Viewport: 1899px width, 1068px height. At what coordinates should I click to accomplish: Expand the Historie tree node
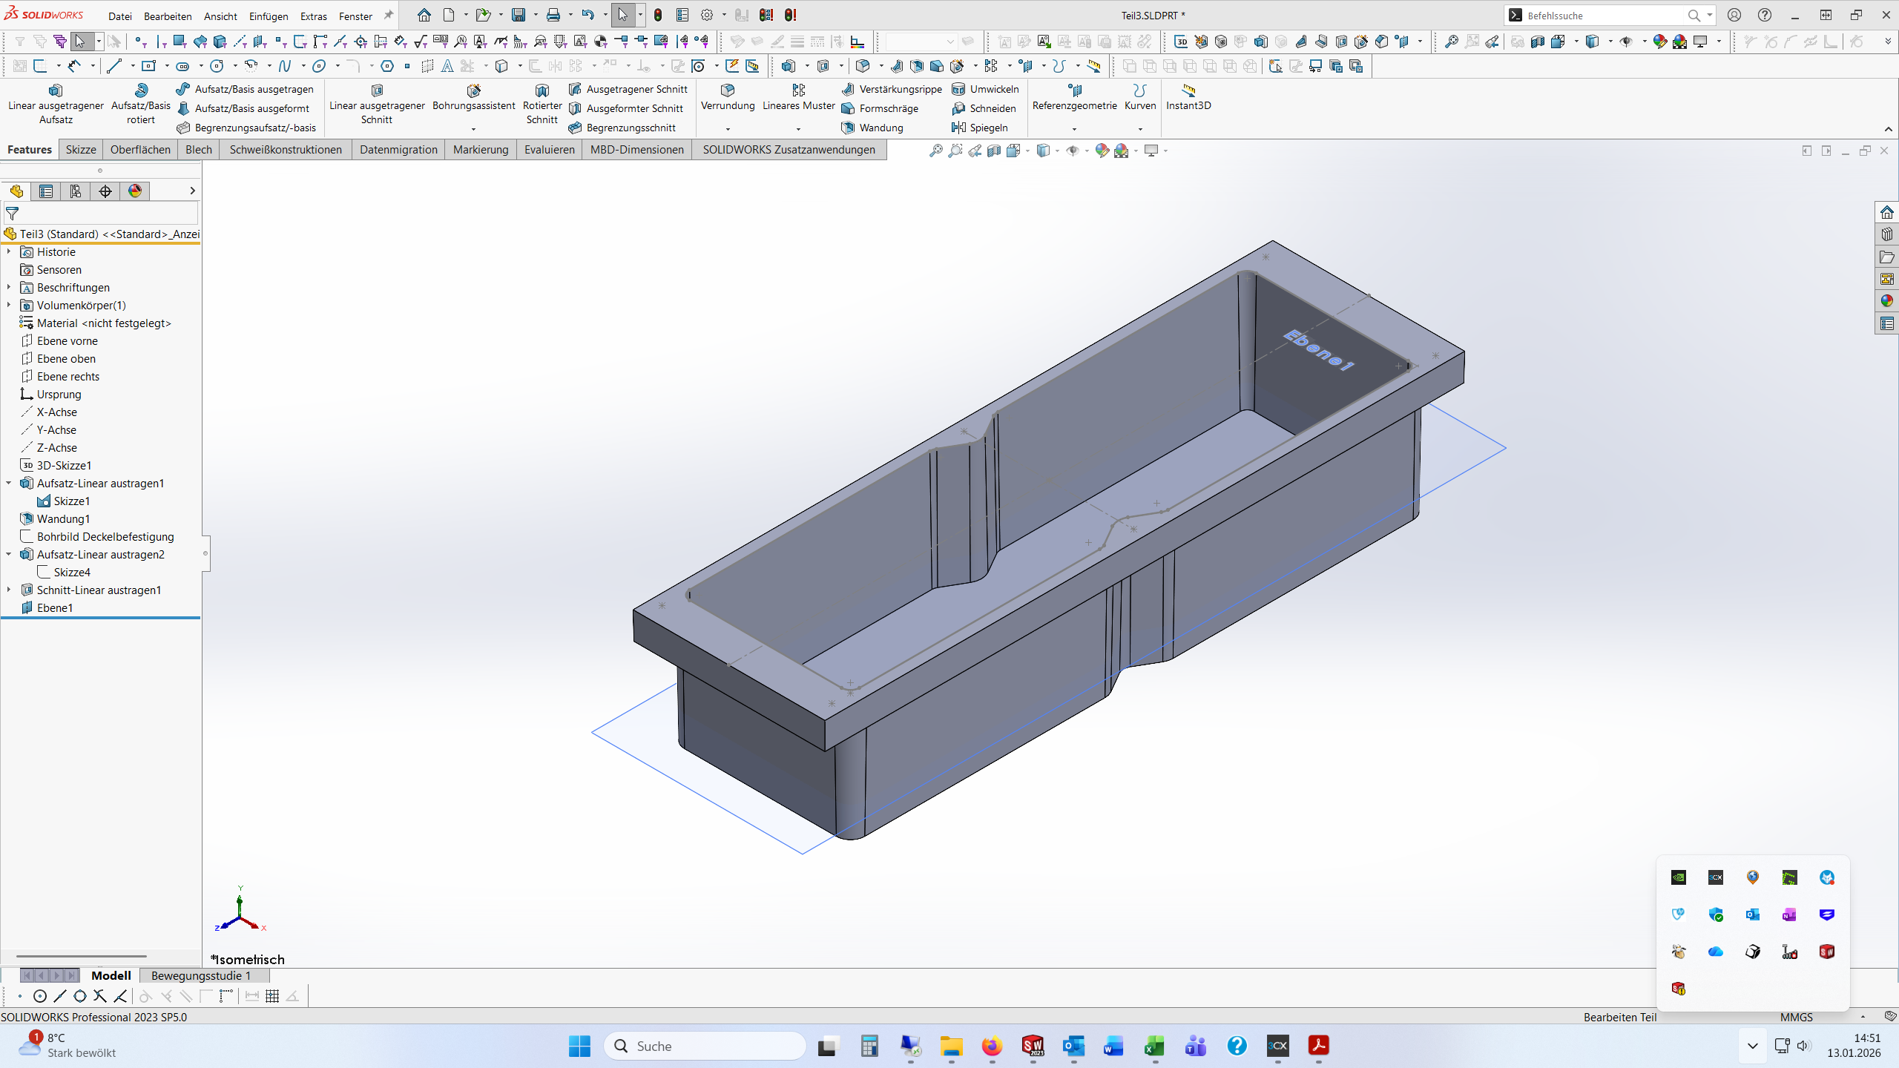pos(9,251)
